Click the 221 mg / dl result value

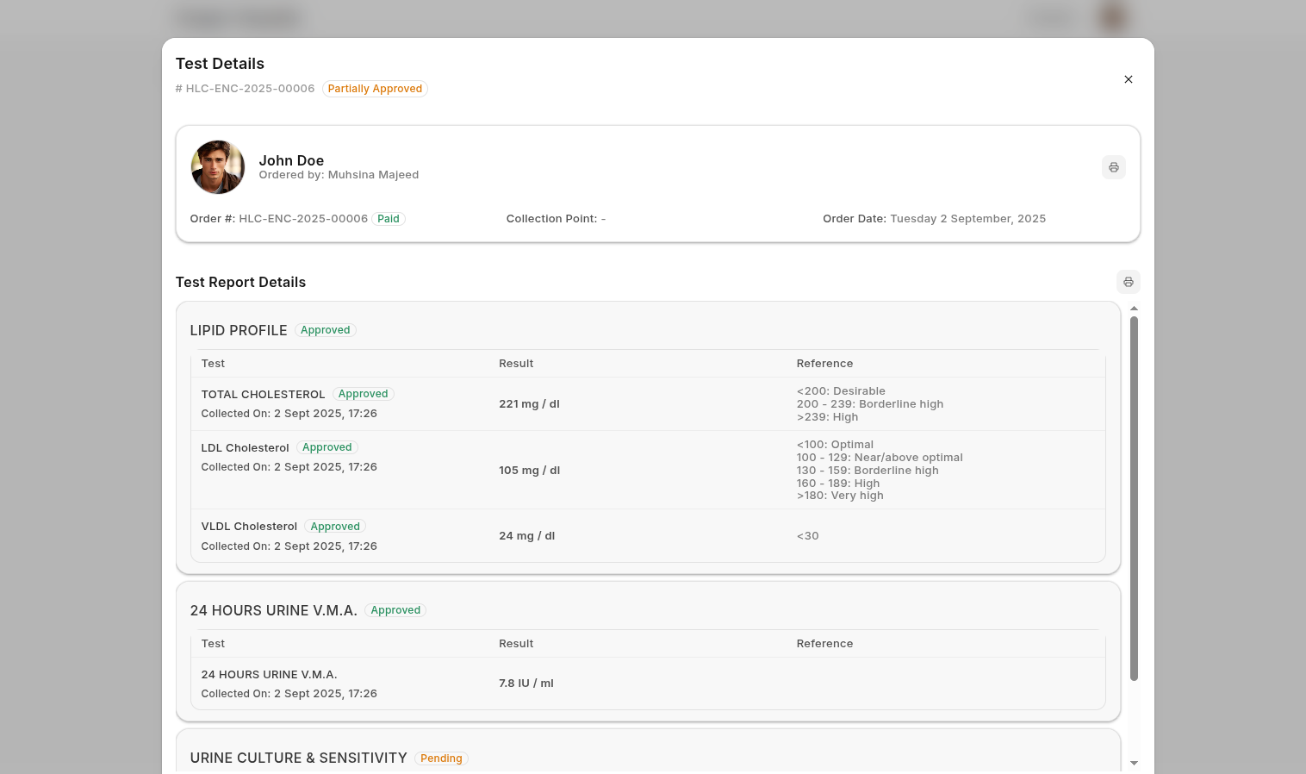tap(529, 404)
